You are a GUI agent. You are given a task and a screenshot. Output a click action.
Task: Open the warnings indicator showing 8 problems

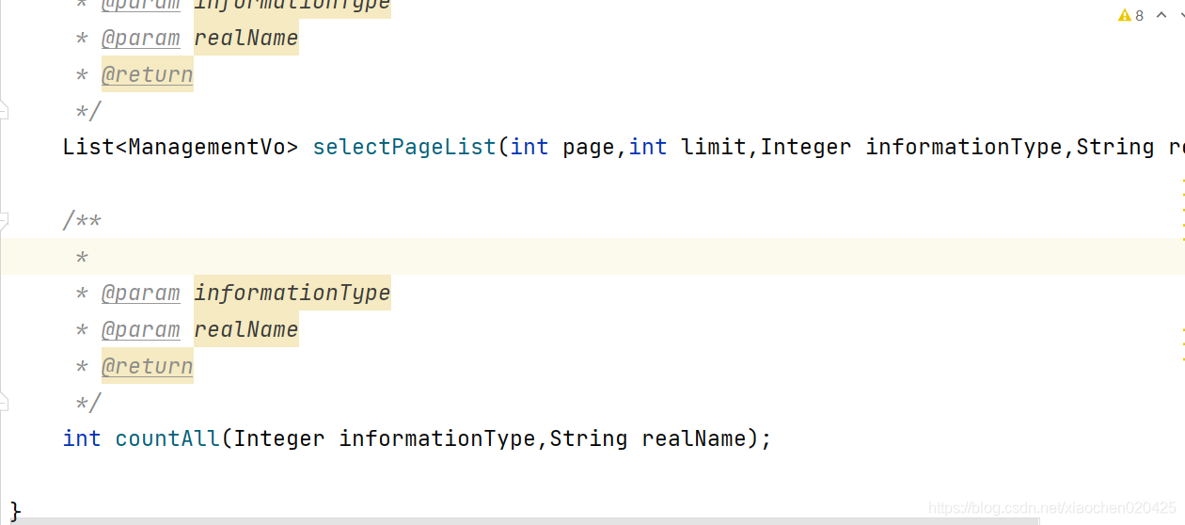[1130, 15]
